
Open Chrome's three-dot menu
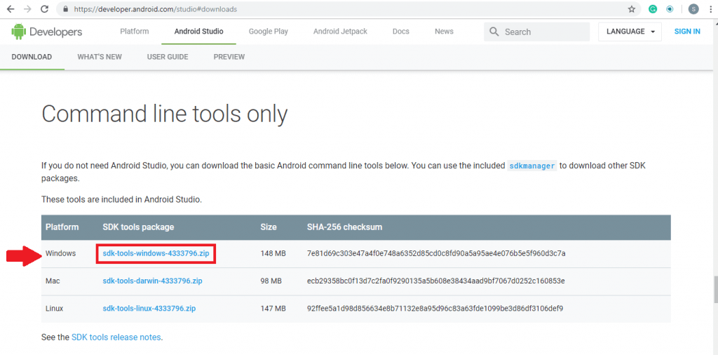coord(710,9)
